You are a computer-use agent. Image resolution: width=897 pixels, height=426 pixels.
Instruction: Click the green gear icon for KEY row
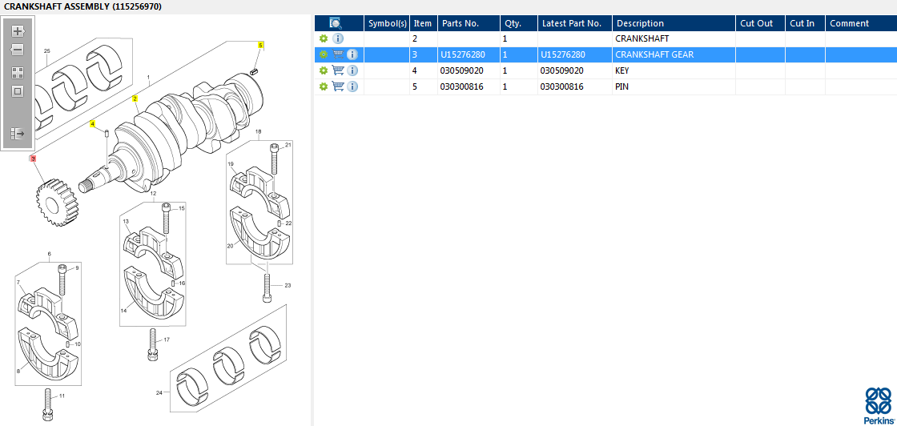coord(324,71)
